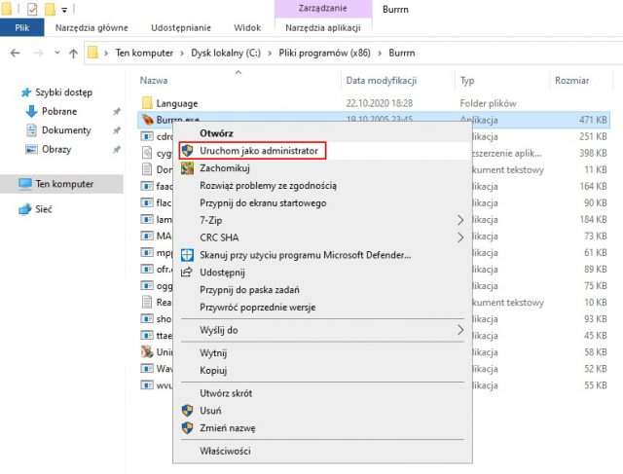623x474 pixels.
Task: Expand chevron after Ten komputer breadcrumb
Action: coord(182,54)
